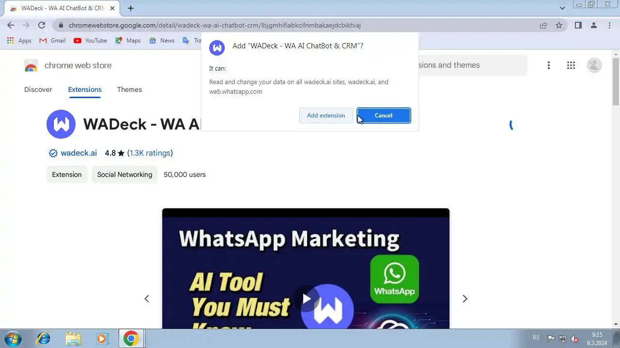620x348 pixels.
Task: Open the Action Center flag icon
Action: click(x=551, y=339)
